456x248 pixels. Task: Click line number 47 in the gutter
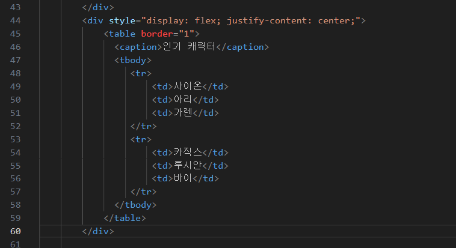coord(16,60)
